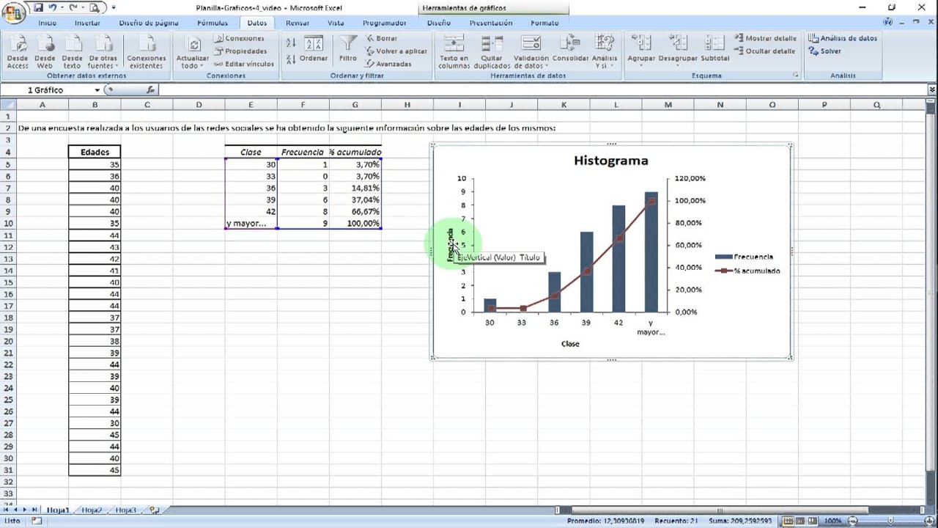938x528 pixels.
Task: Click Editar vínculos
Action: (245, 64)
